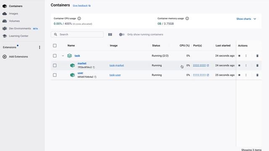The image size is (269, 151).
Task: Sort by the Last started column header
Action: (x=223, y=46)
